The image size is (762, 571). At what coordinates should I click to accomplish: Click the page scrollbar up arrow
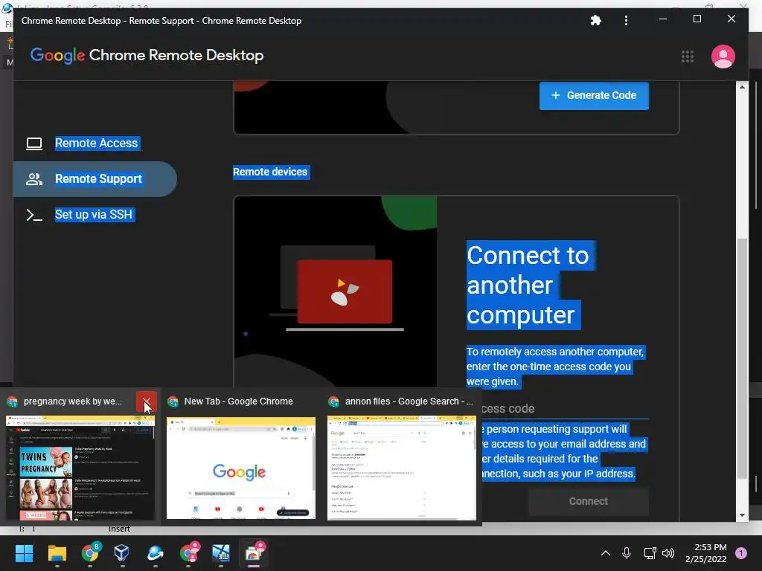pyautogui.click(x=742, y=87)
